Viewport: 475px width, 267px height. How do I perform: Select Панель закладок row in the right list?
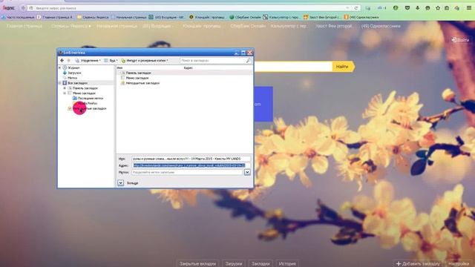coord(184,73)
